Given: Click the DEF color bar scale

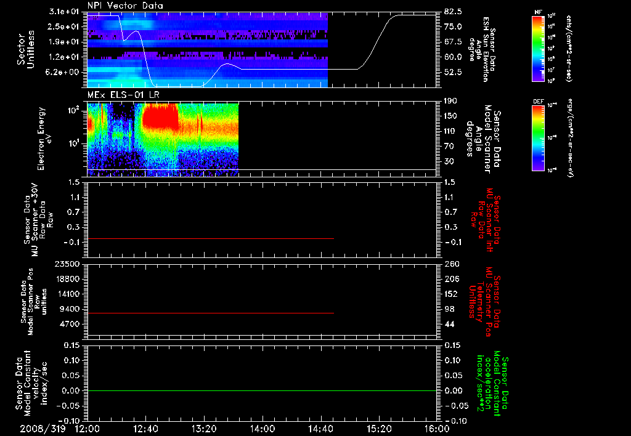Looking at the screenshot, I should pos(539,137).
